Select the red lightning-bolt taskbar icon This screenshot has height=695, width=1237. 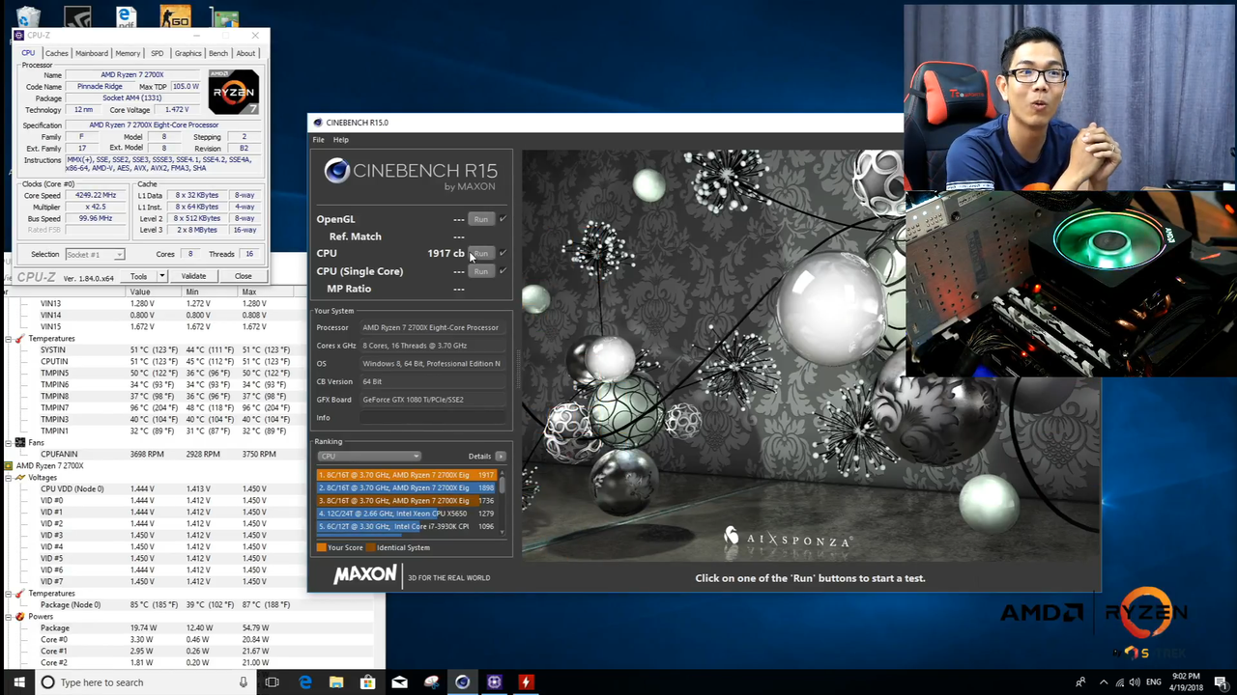tap(526, 682)
